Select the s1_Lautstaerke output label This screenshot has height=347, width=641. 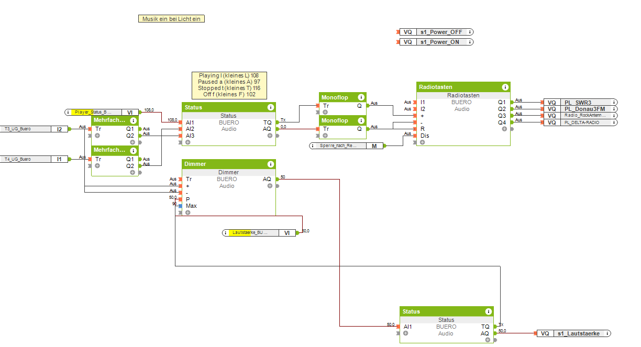pos(578,333)
